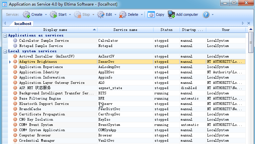
Task: Click the gear icon beside Calculator Sample Service
Action: click(x=15, y=41)
